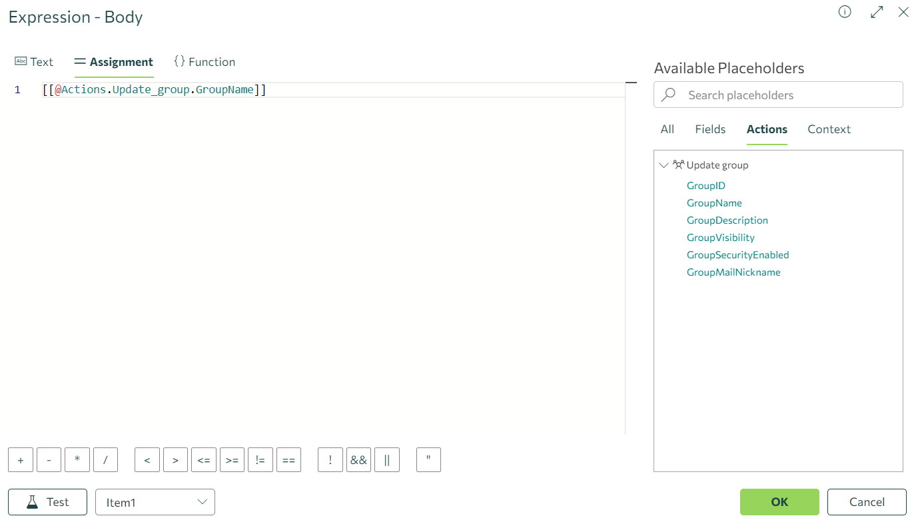The image size is (914, 524).
Task: Insert the multiply operator
Action: coord(77,459)
